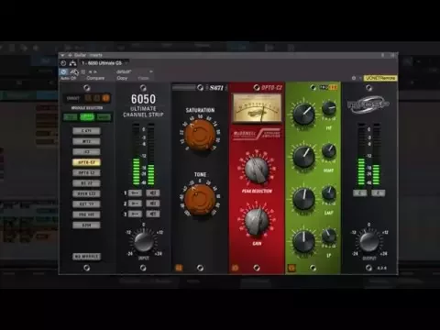Viewport: 440px width, 330px height.
Task: Click the large LMF gain knob on EQ
Action: 303,199
